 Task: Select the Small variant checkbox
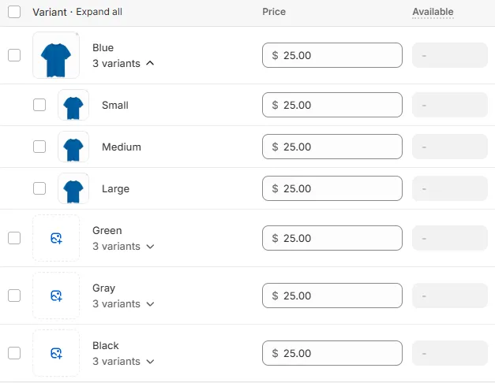point(39,105)
